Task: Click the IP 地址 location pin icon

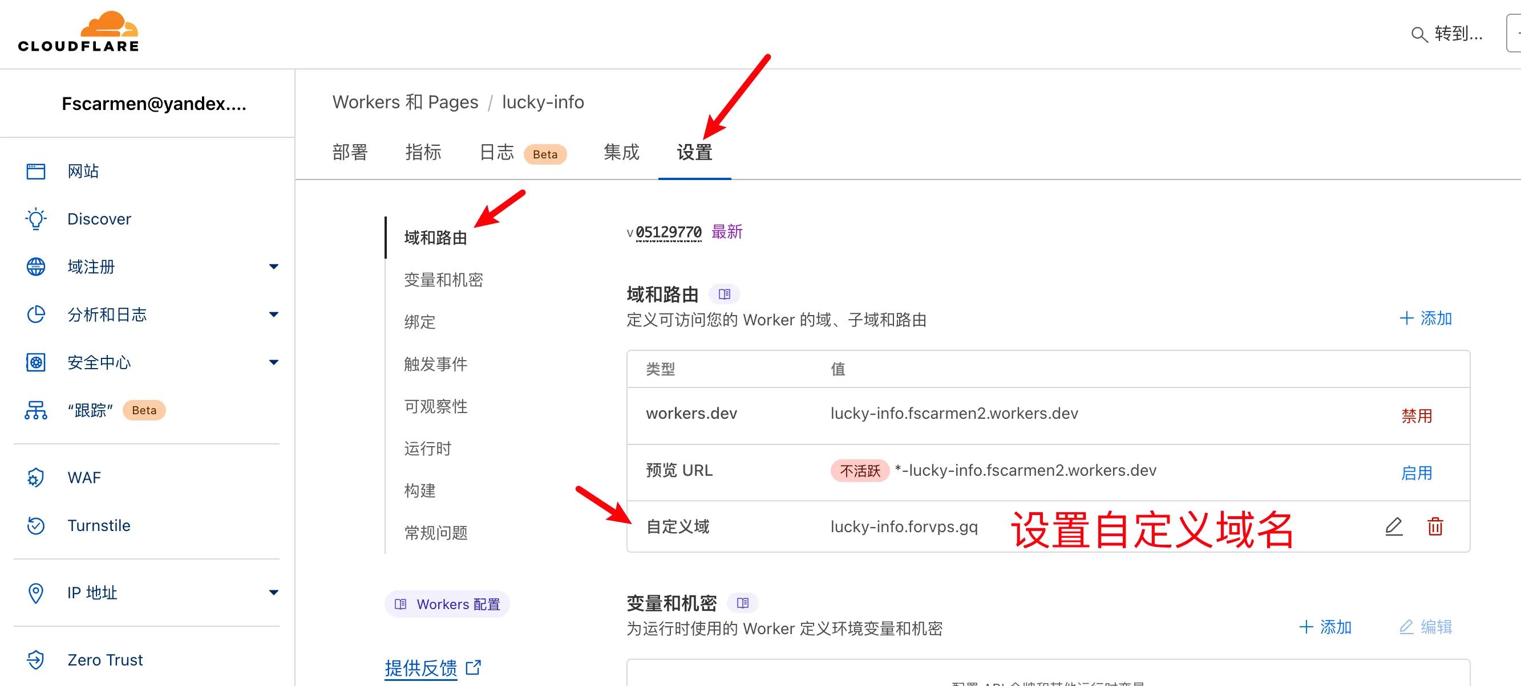Action: (x=36, y=593)
